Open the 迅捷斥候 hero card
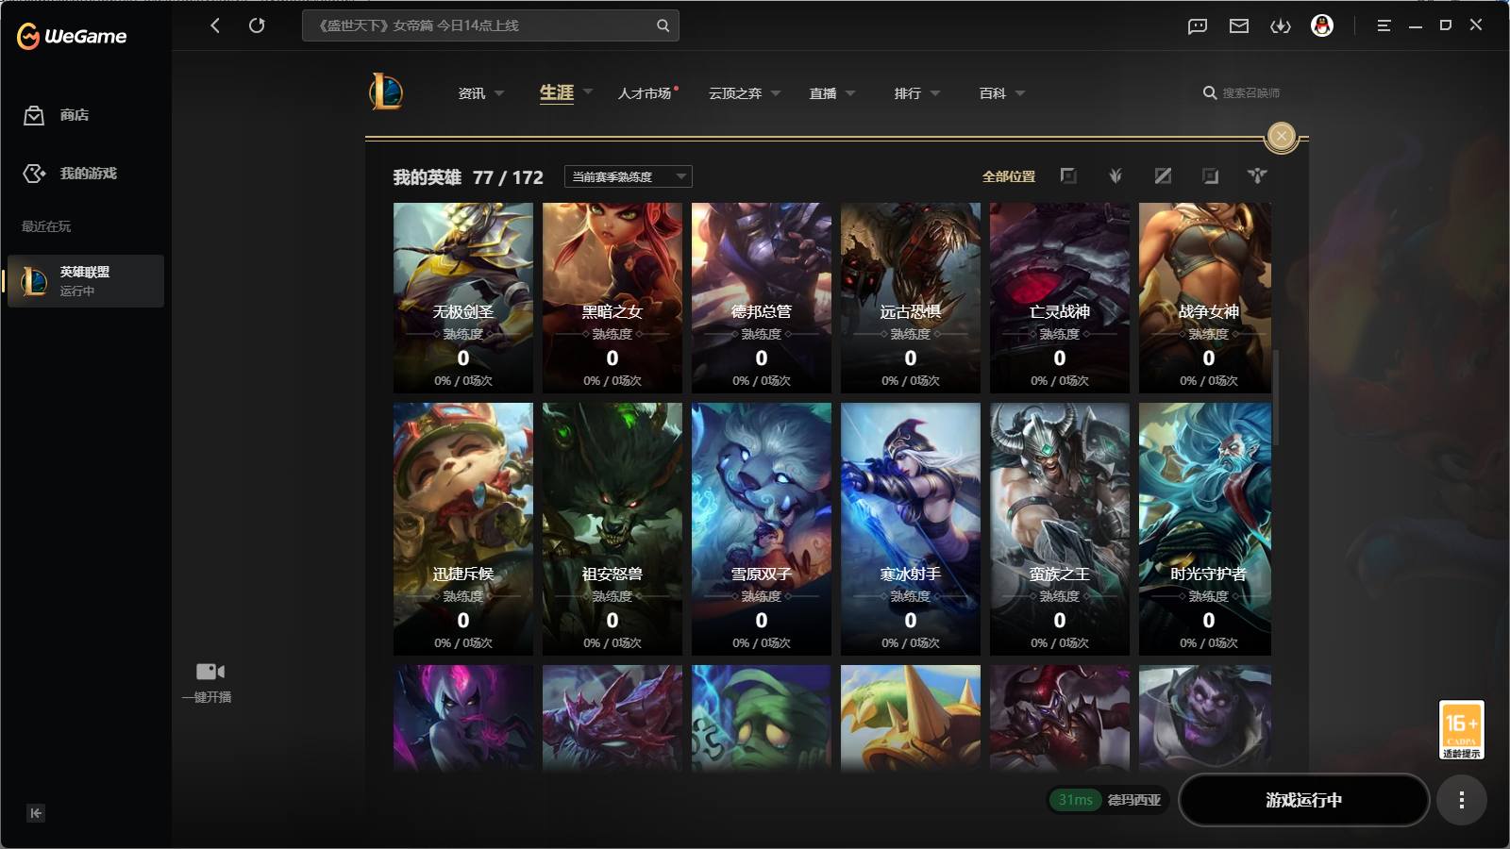 click(463, 529)
